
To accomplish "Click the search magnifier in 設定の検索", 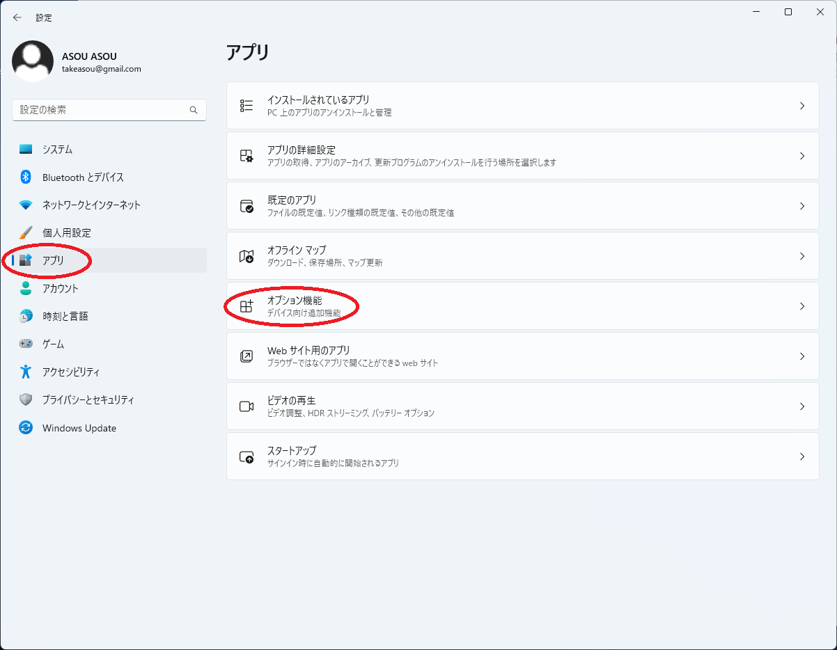I will 194,110.
